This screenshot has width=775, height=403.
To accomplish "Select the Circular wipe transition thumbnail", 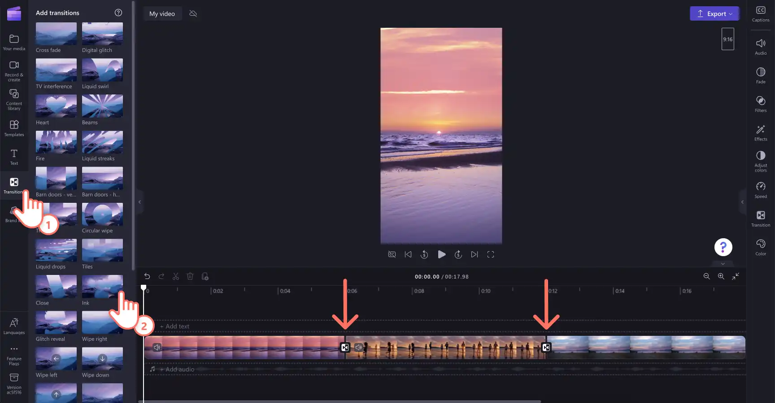I will tap(102, 214).
